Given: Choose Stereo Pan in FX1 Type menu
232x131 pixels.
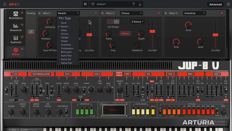Looking at the screenshot, I should (x=66, y=63).
